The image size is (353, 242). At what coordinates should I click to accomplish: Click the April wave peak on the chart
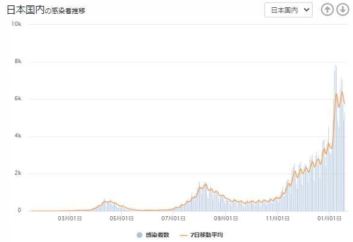click(110, 201)
